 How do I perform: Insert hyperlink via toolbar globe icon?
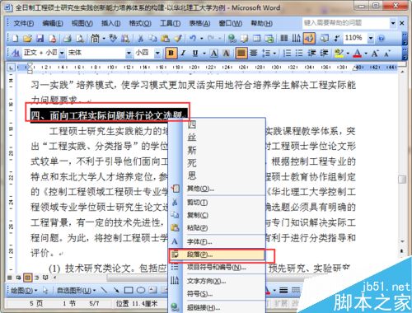[x=232, y=39]
